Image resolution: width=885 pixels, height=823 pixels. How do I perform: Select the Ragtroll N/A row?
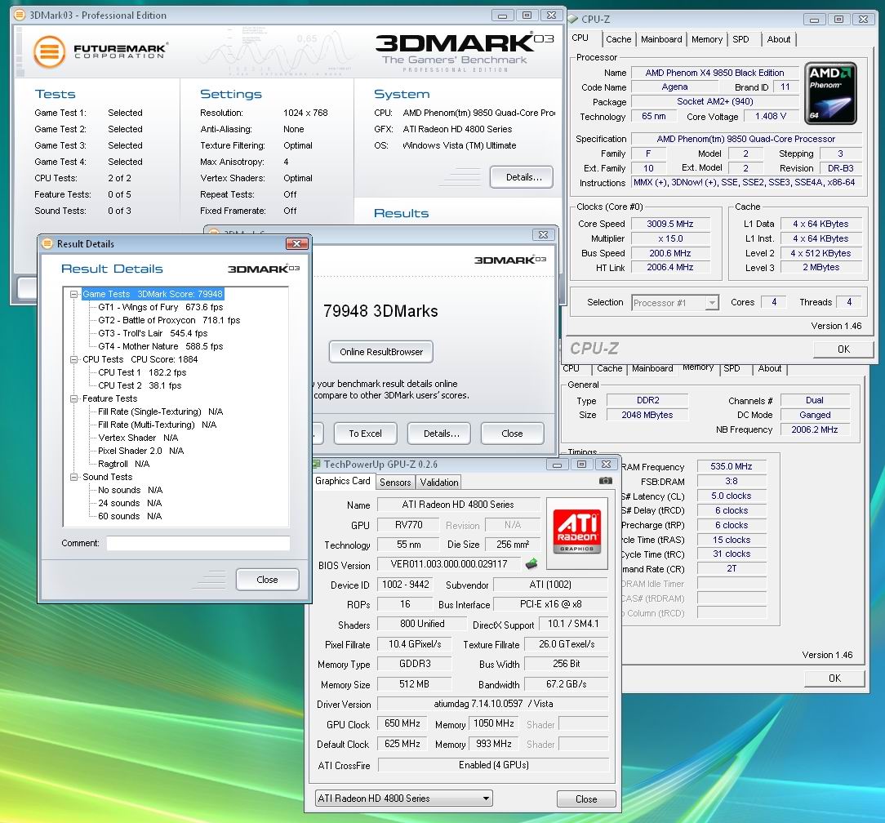coord(123,464)
